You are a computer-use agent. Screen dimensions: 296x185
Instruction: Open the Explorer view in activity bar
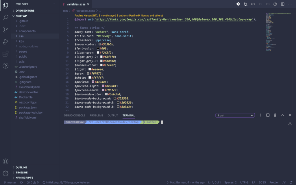click(5, 5)
